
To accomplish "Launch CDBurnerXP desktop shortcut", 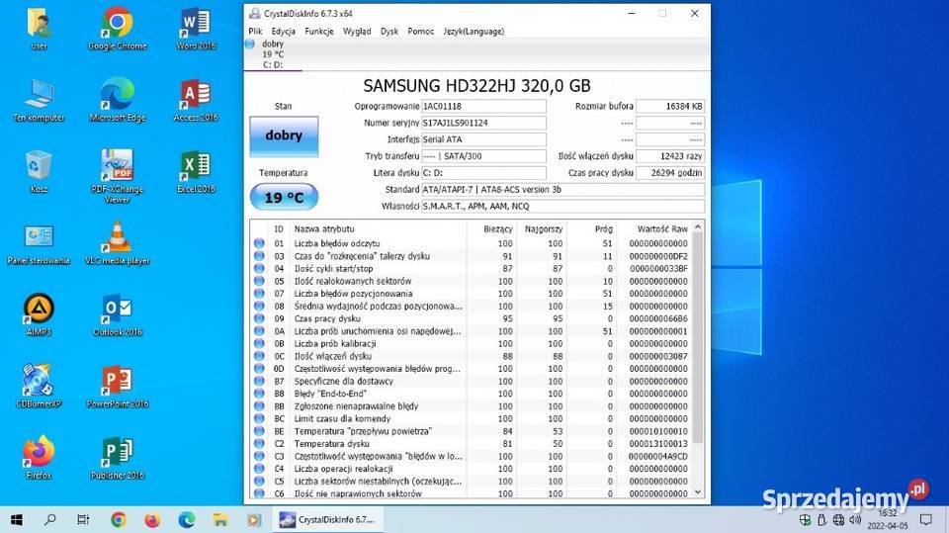I will [39, 387].
